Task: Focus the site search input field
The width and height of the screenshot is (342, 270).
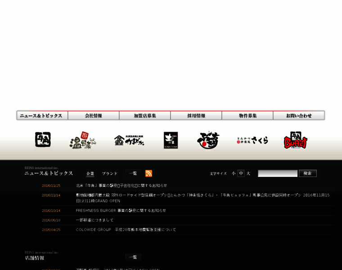Action: pos(278,173)
